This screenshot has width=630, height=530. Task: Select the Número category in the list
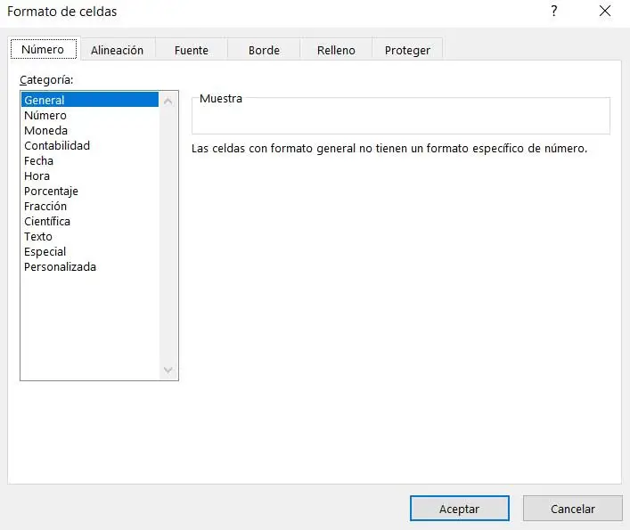[x=90, y=115]
